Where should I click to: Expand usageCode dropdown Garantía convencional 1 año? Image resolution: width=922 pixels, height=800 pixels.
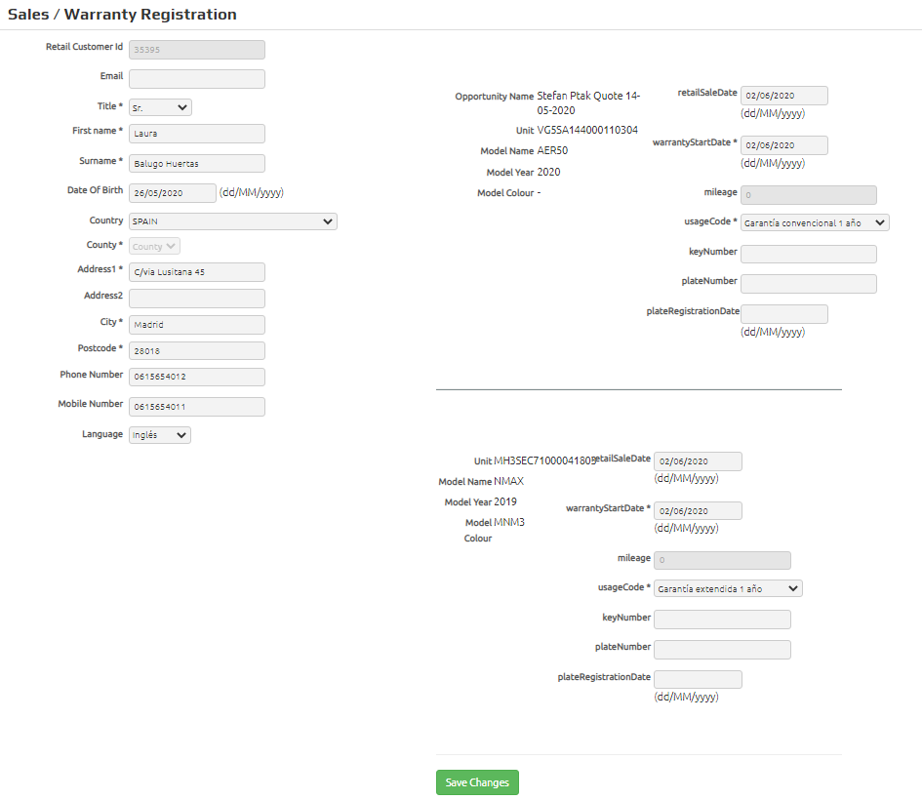815,222
